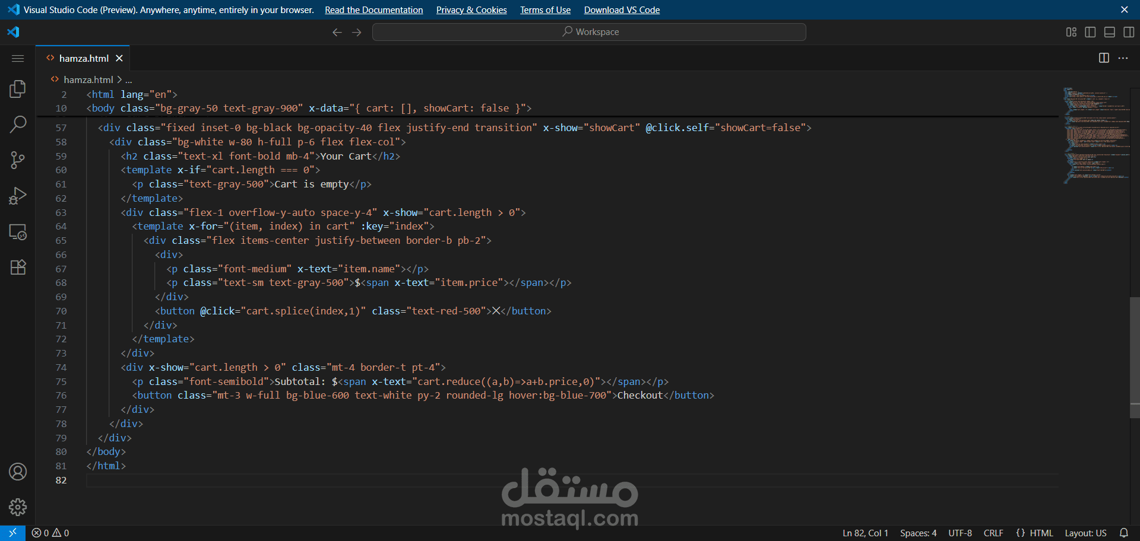Show errors and warnings problems count
1140x541 pixels.
50,533
